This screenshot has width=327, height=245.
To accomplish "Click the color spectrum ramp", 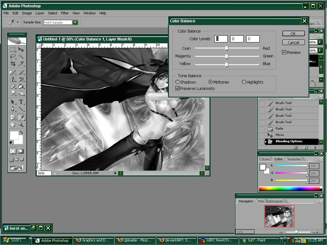I will (289, 189).
